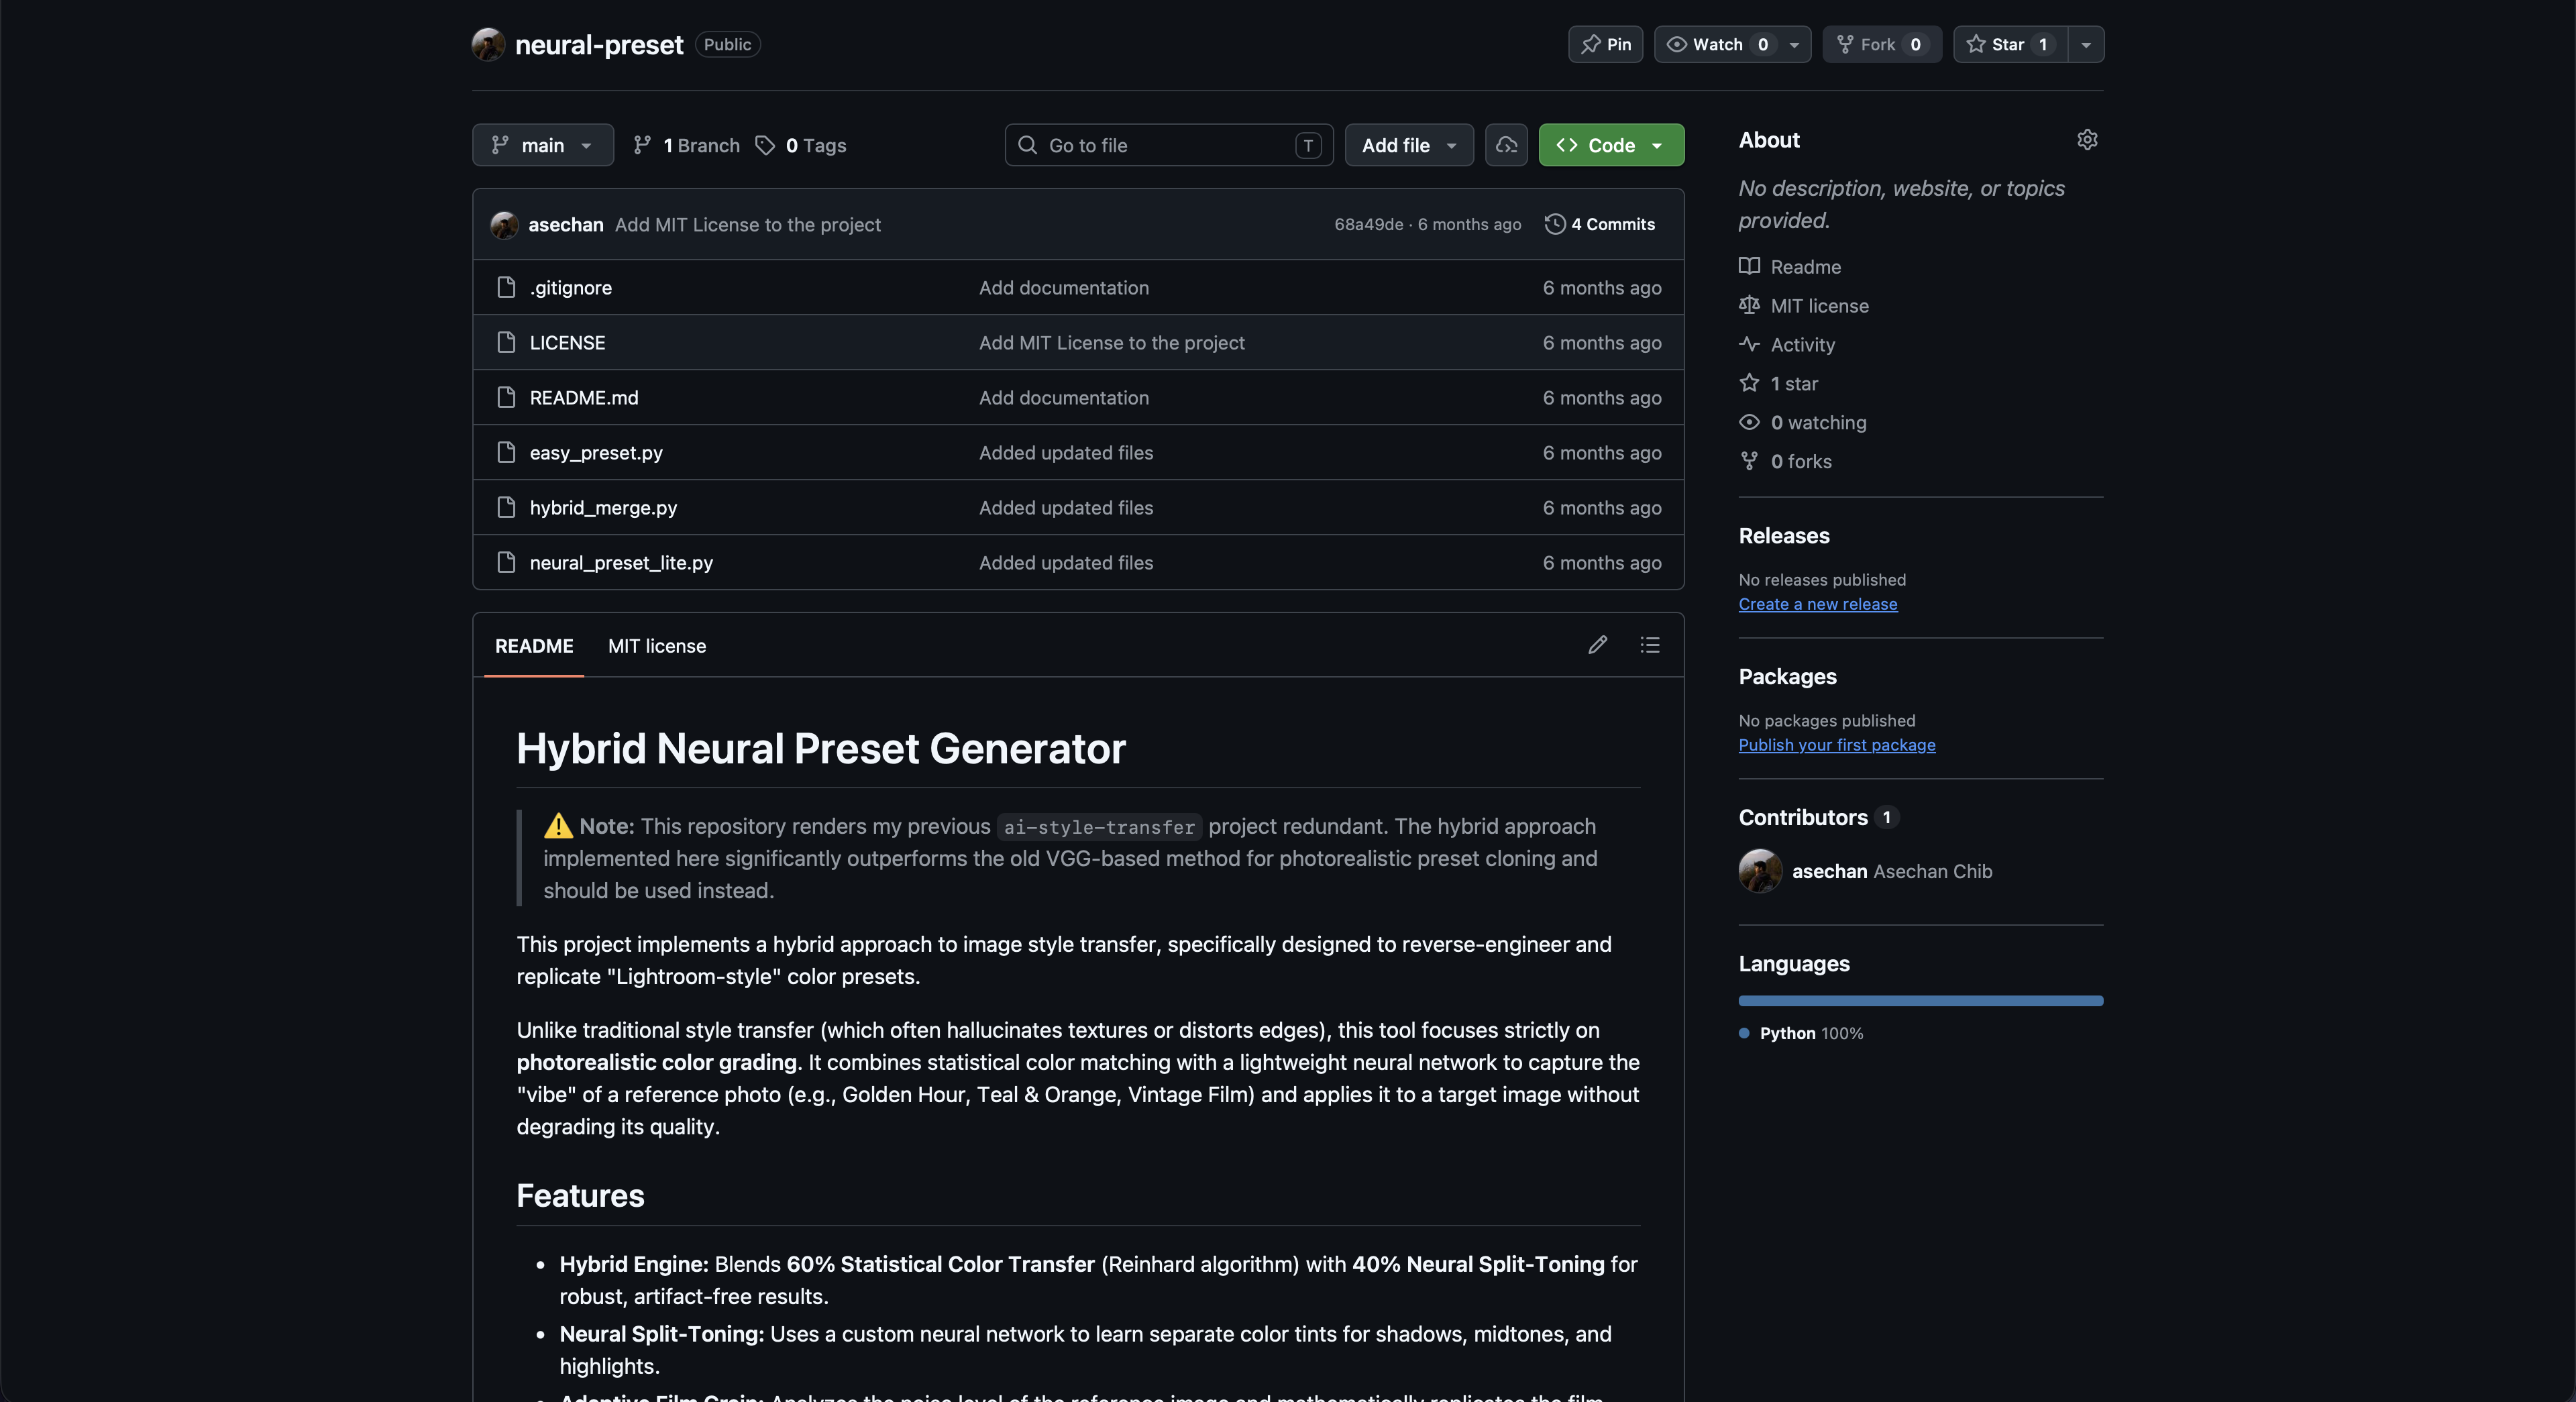The image size is (2576, 1402).
Task: Open the easy_preset.py file
Action: coord(595,453)
